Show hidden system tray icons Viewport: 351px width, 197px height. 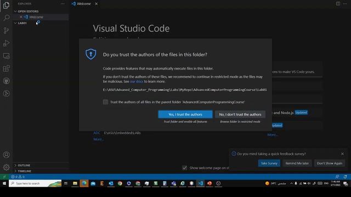[291, 183]
